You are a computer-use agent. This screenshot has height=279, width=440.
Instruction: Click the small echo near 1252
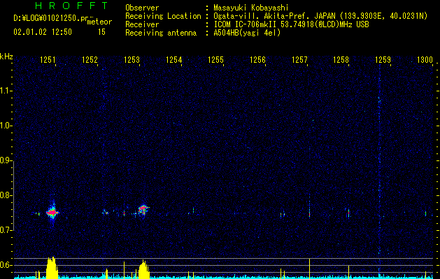[106, 212]
